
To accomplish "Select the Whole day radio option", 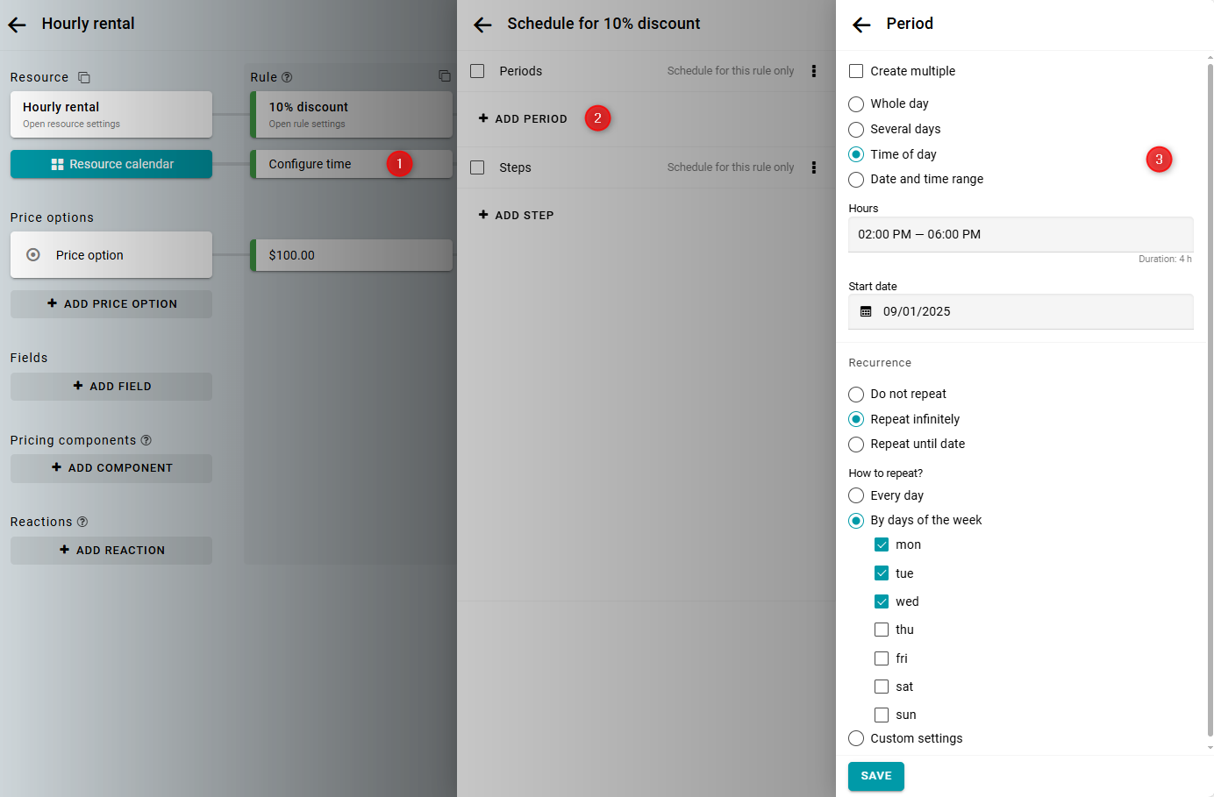I will point(856,104).
